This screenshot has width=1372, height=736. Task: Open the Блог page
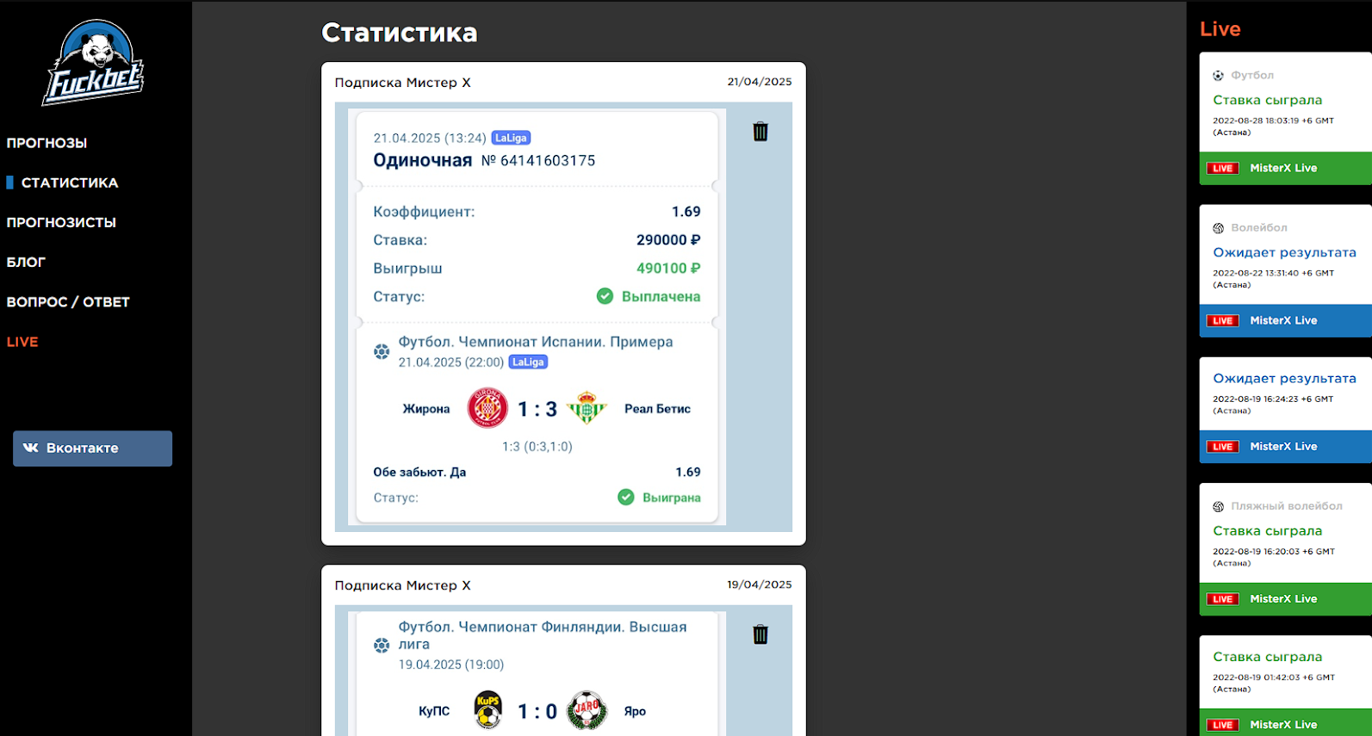[x=26, y=262]
